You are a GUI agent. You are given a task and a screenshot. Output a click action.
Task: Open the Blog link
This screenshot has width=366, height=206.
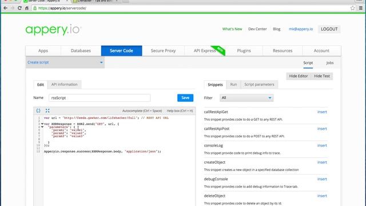click(x=277, y=29)
